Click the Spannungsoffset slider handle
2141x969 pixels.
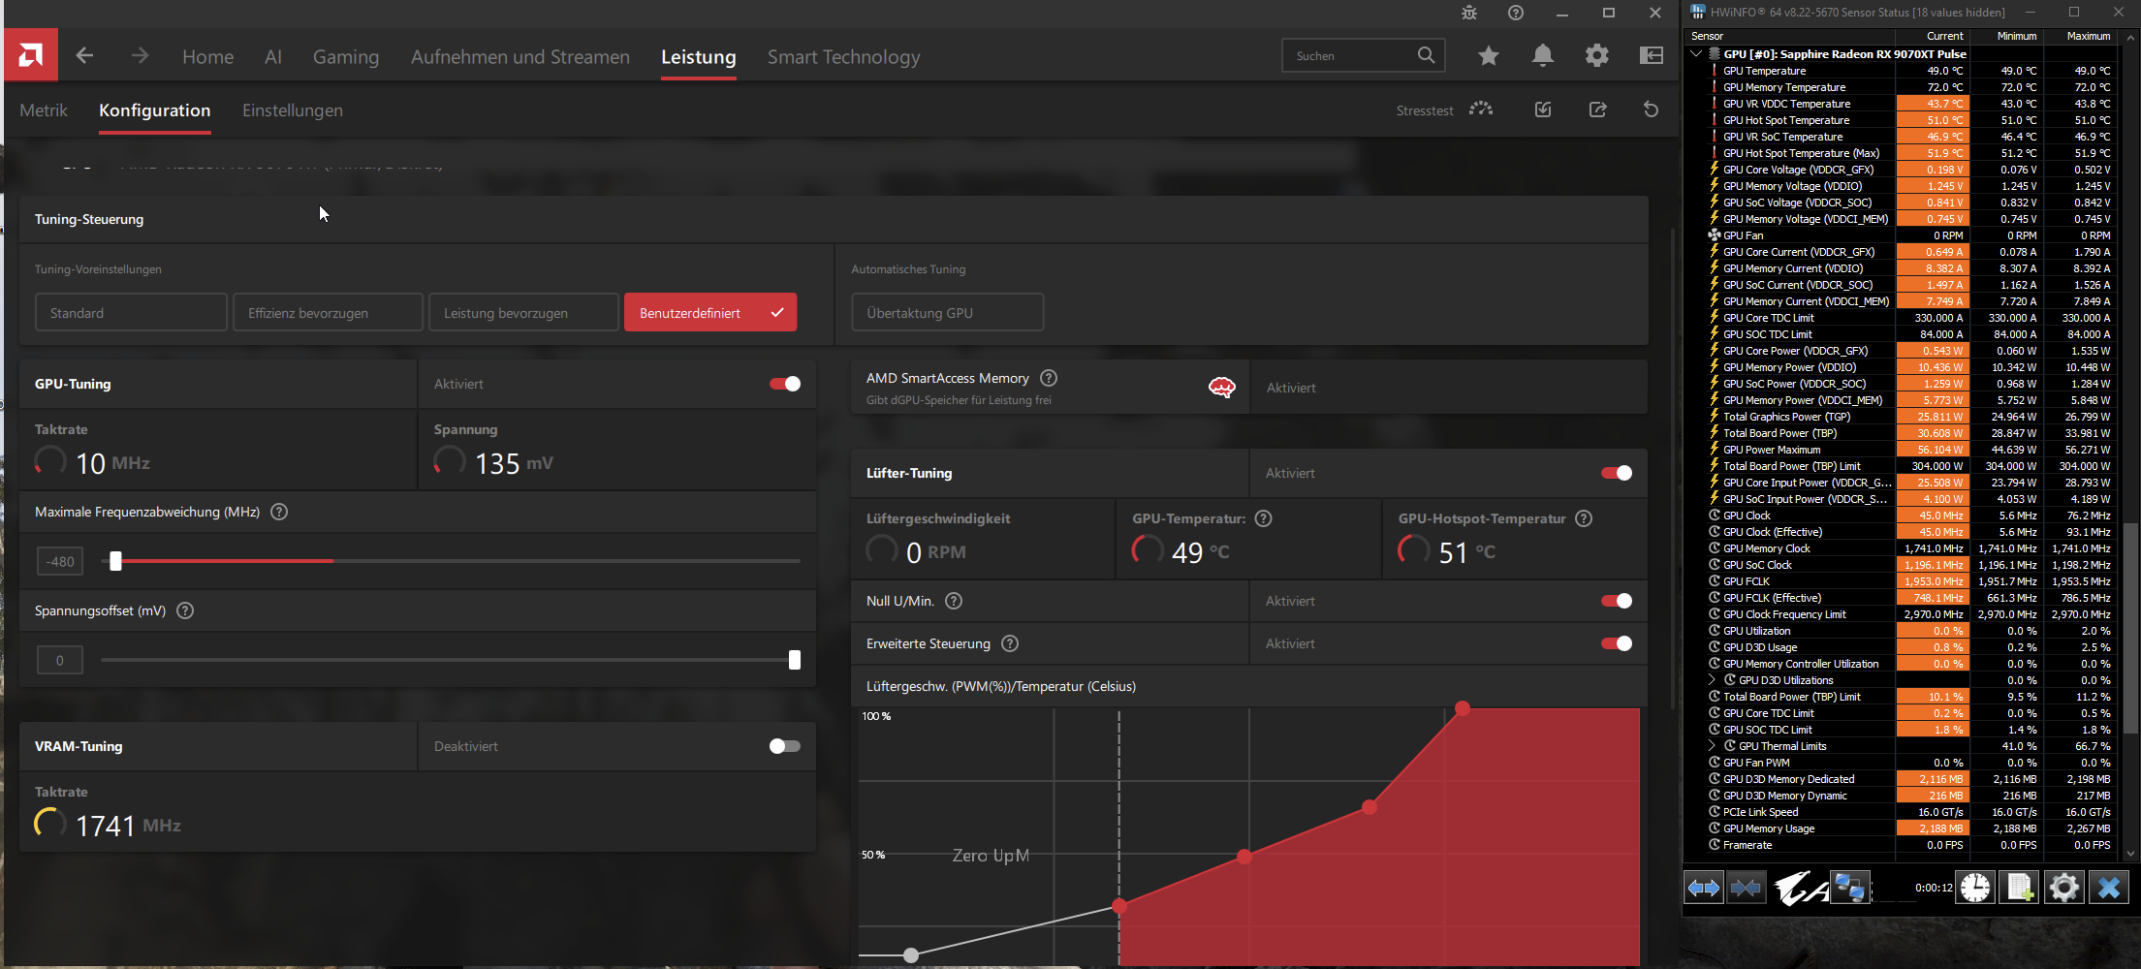point(795,660)
